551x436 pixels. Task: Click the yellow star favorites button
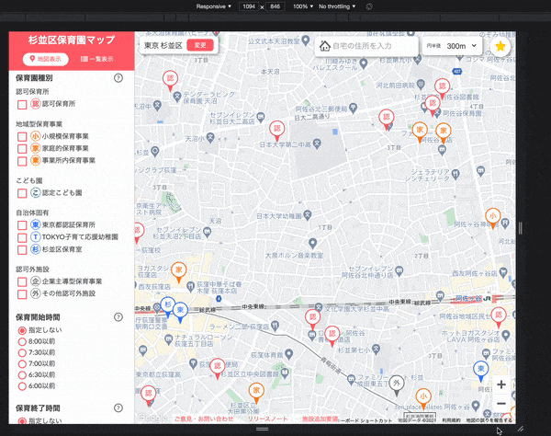tap(500, 46)
